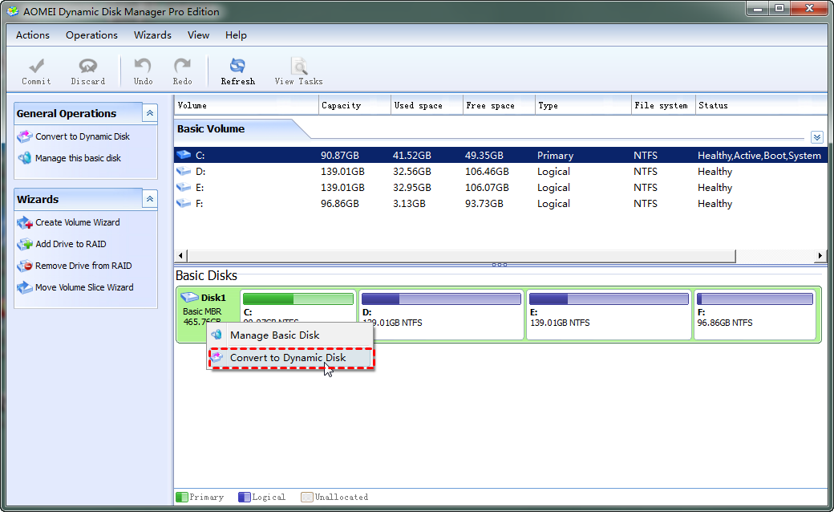This screenshot has height=512, width=834.
Task: Sort by the Volume column header
Action: pos(247,105)
